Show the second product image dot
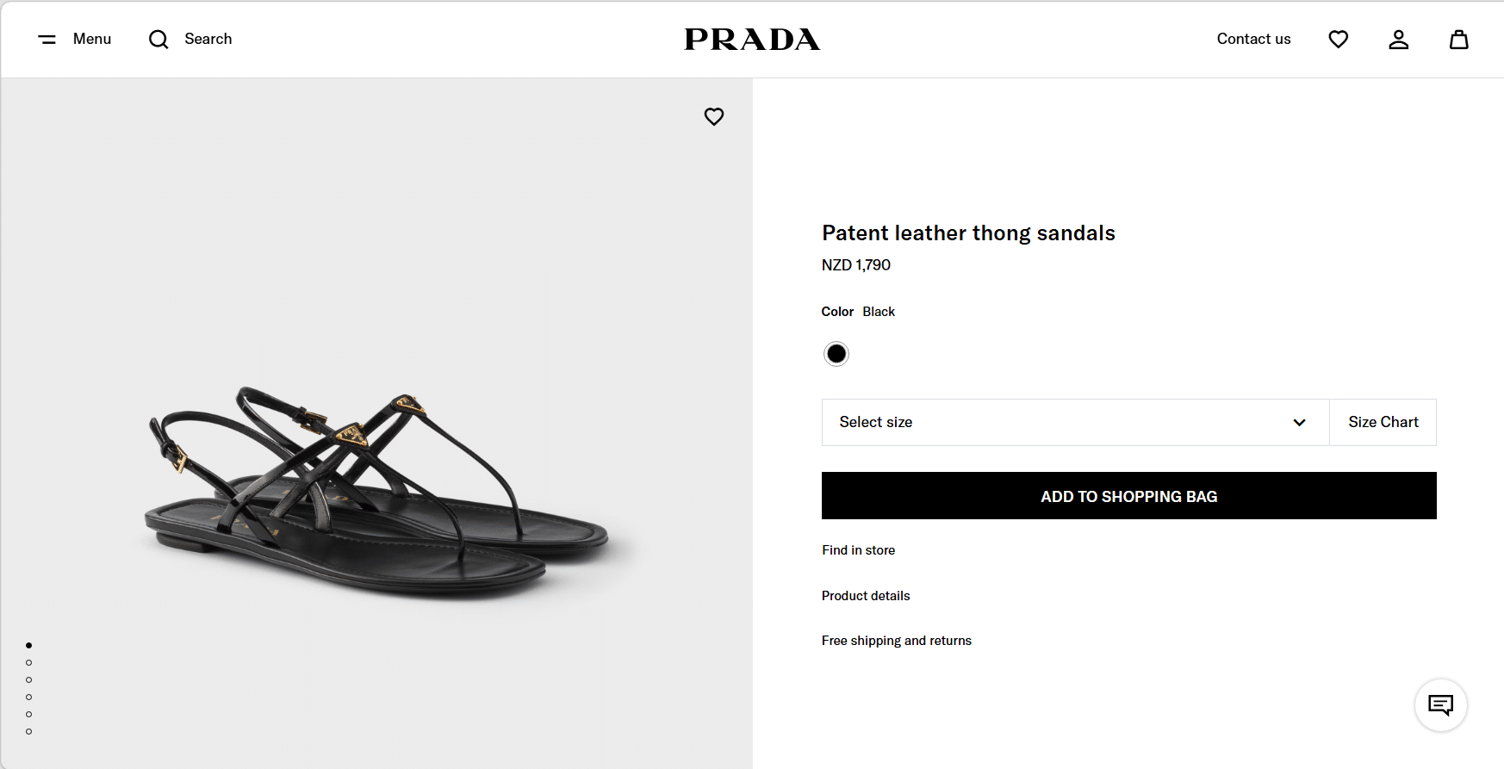The height and width of the screenshot is (769, 1504). pos(29,663)
